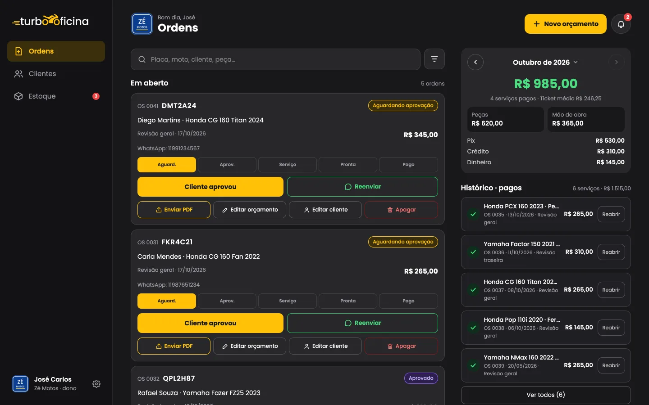Viewport: 649px width, 405px height.
Task: Click Cliente aprovou for OS 0031
Action: [x=210, y=323]
